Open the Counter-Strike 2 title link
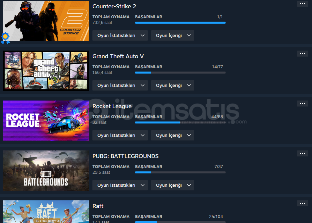This screenshot has width=312, height=223. point(114,6)
